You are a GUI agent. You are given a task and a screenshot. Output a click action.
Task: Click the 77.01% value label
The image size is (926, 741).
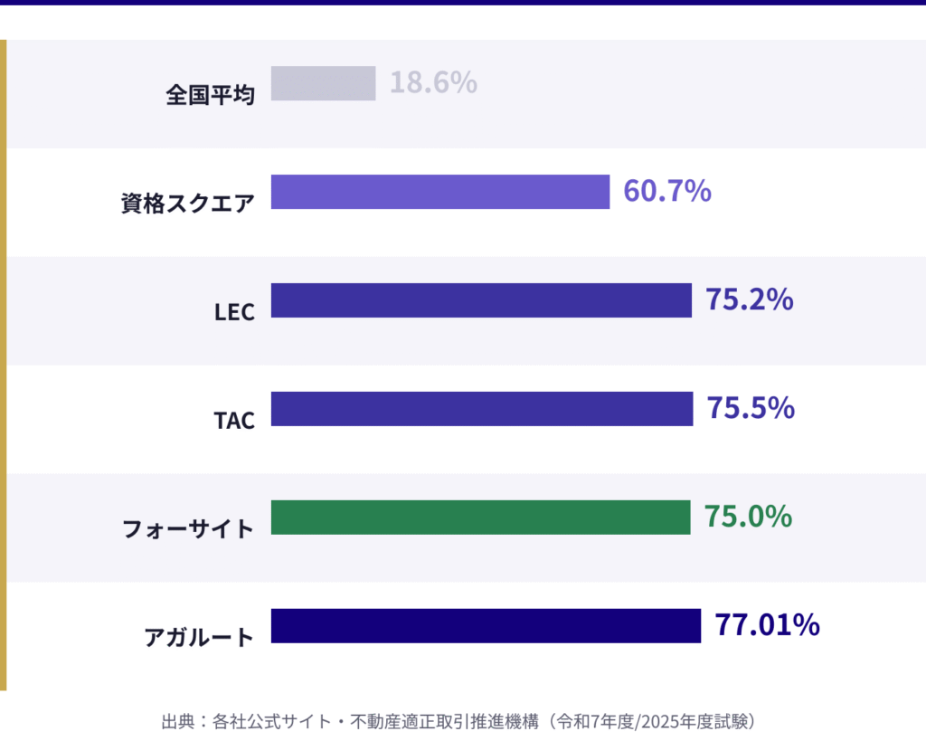(767, 626)
